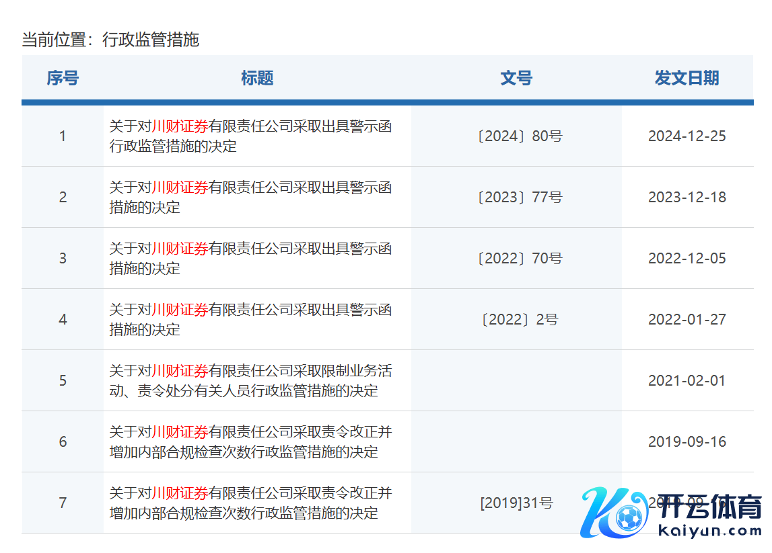
Task: Open the row 7 title with [2019]31号
Action: click(250, 503)
